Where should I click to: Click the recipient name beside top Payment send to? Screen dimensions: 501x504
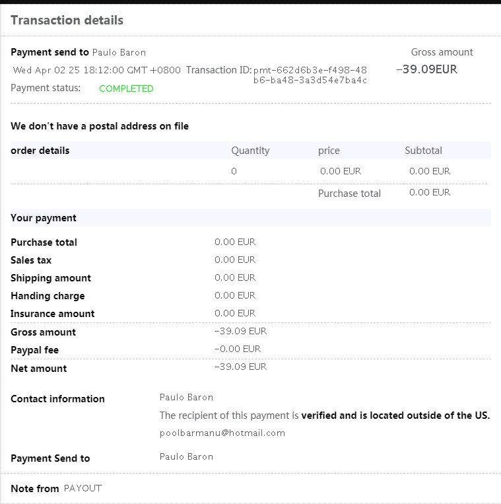[119, 52]
